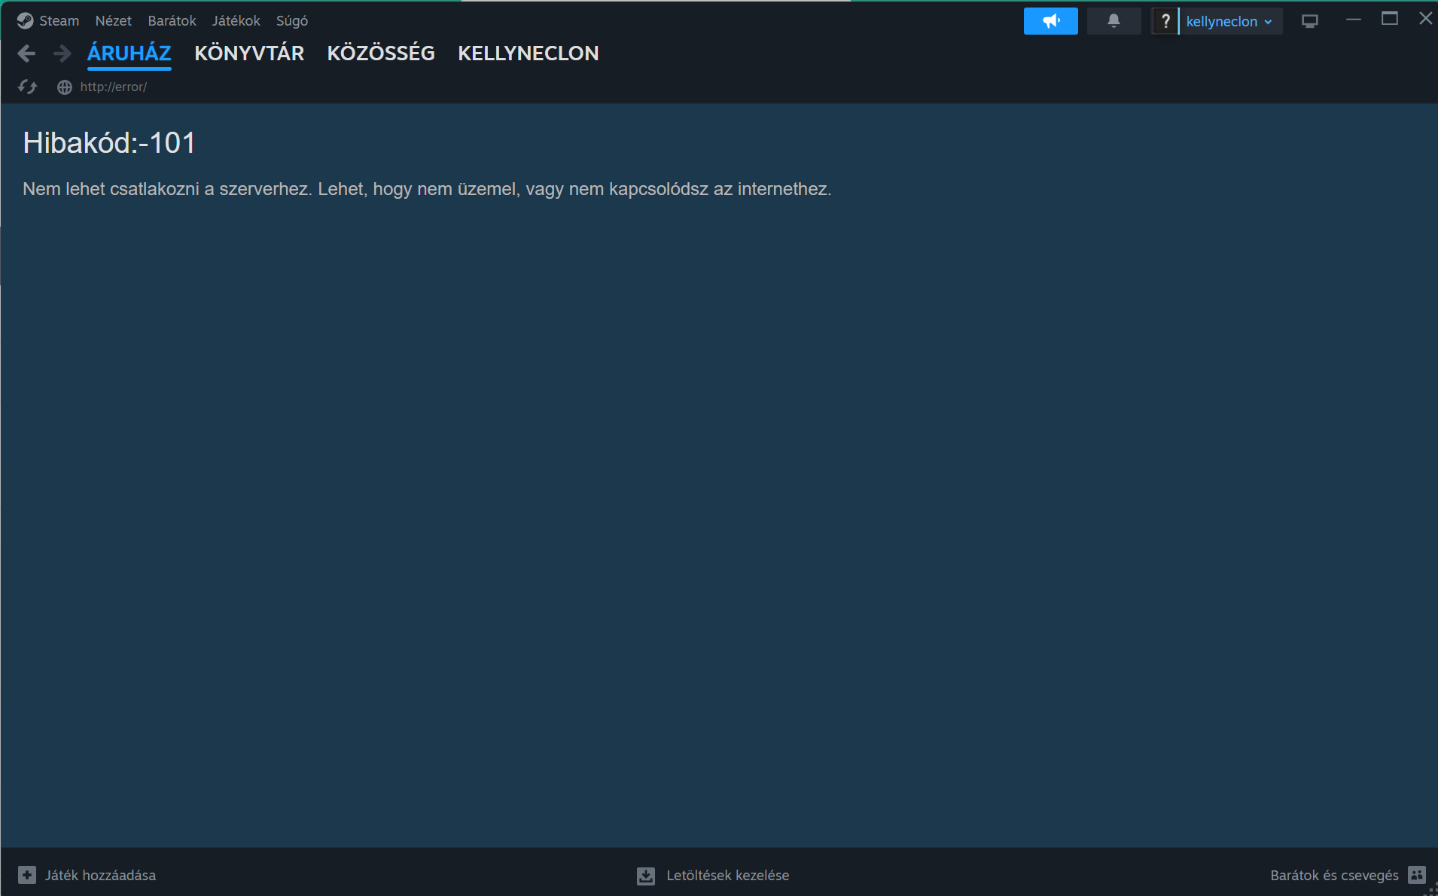Open notifications via the bell icon
This screenshot has height=896, width=1438.
click(x=1114, y=21)
